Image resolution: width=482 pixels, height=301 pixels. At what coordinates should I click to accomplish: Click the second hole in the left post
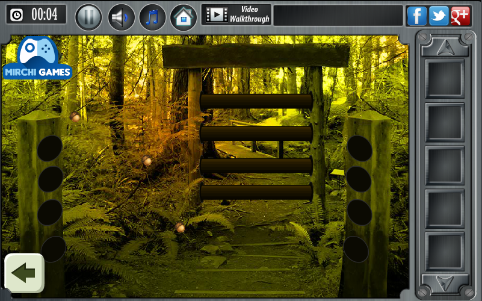(51, 179)
